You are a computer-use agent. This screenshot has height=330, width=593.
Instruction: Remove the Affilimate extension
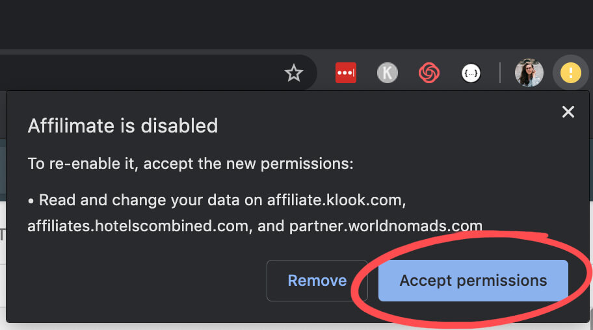coord(317,281)
